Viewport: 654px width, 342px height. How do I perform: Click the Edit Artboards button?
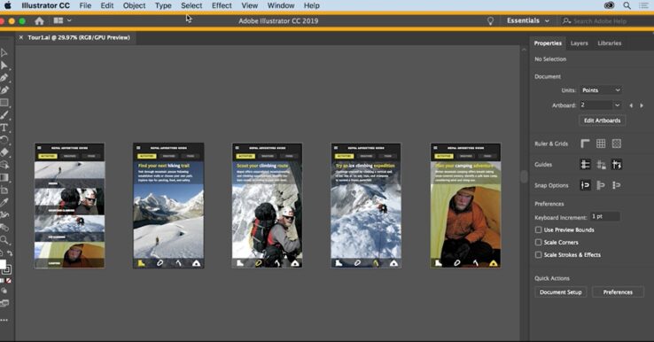pos(602,120)
